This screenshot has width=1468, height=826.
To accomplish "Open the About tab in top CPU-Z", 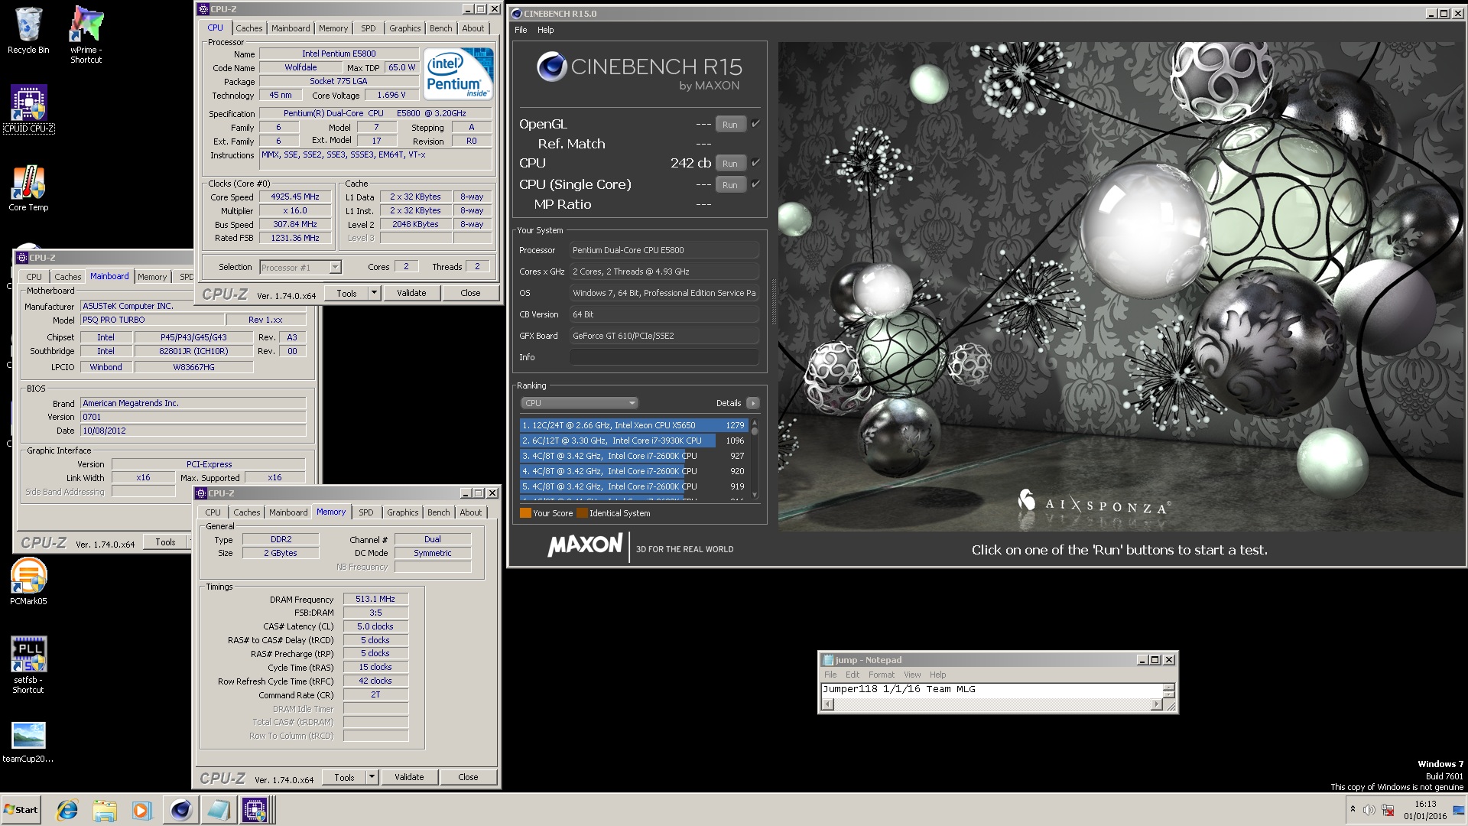I will (473, 28).
